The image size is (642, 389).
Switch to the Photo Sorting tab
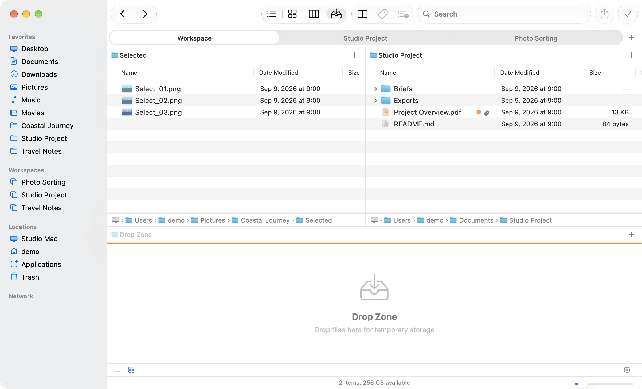pos(536,38)
